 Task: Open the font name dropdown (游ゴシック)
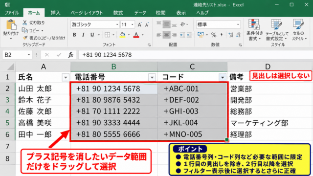tap(117, 24)
